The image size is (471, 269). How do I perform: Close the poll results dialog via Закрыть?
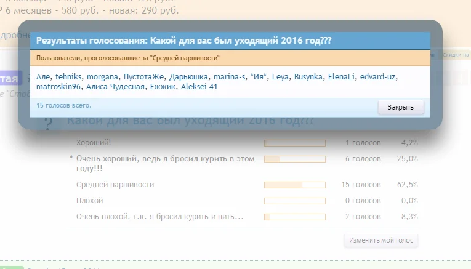[401, 107]
